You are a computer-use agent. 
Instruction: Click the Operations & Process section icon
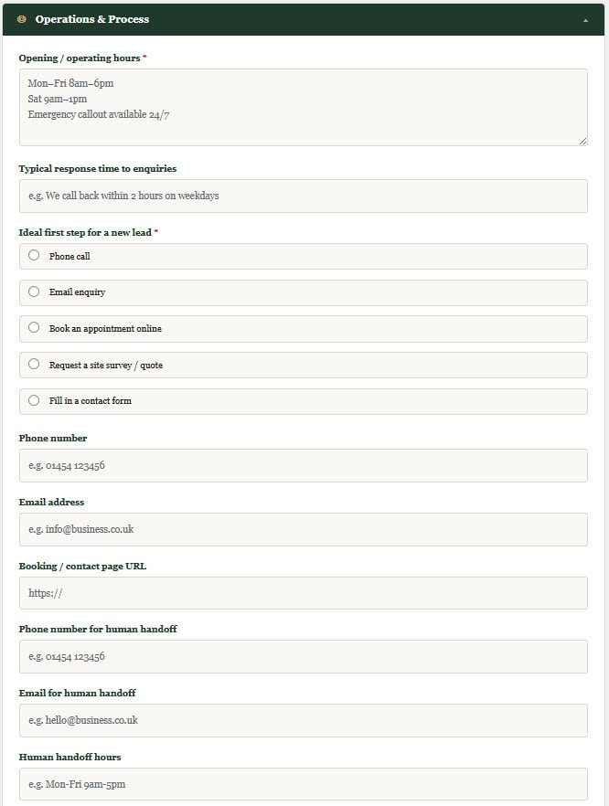(x=22, y=19)
